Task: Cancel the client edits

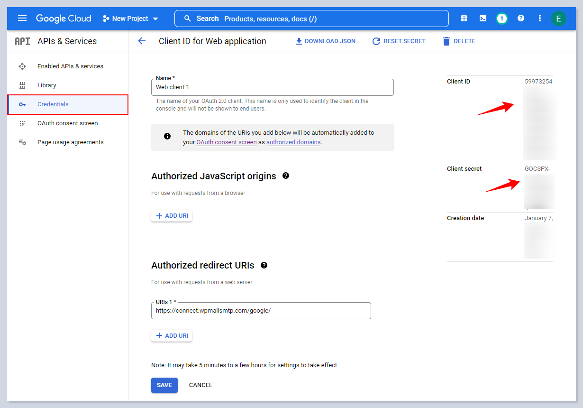Action: [200, 385]
